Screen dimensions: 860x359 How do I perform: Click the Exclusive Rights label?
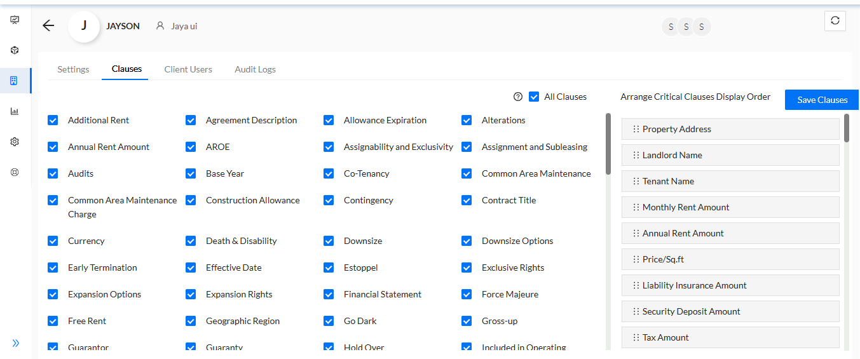tap(513, 268)
